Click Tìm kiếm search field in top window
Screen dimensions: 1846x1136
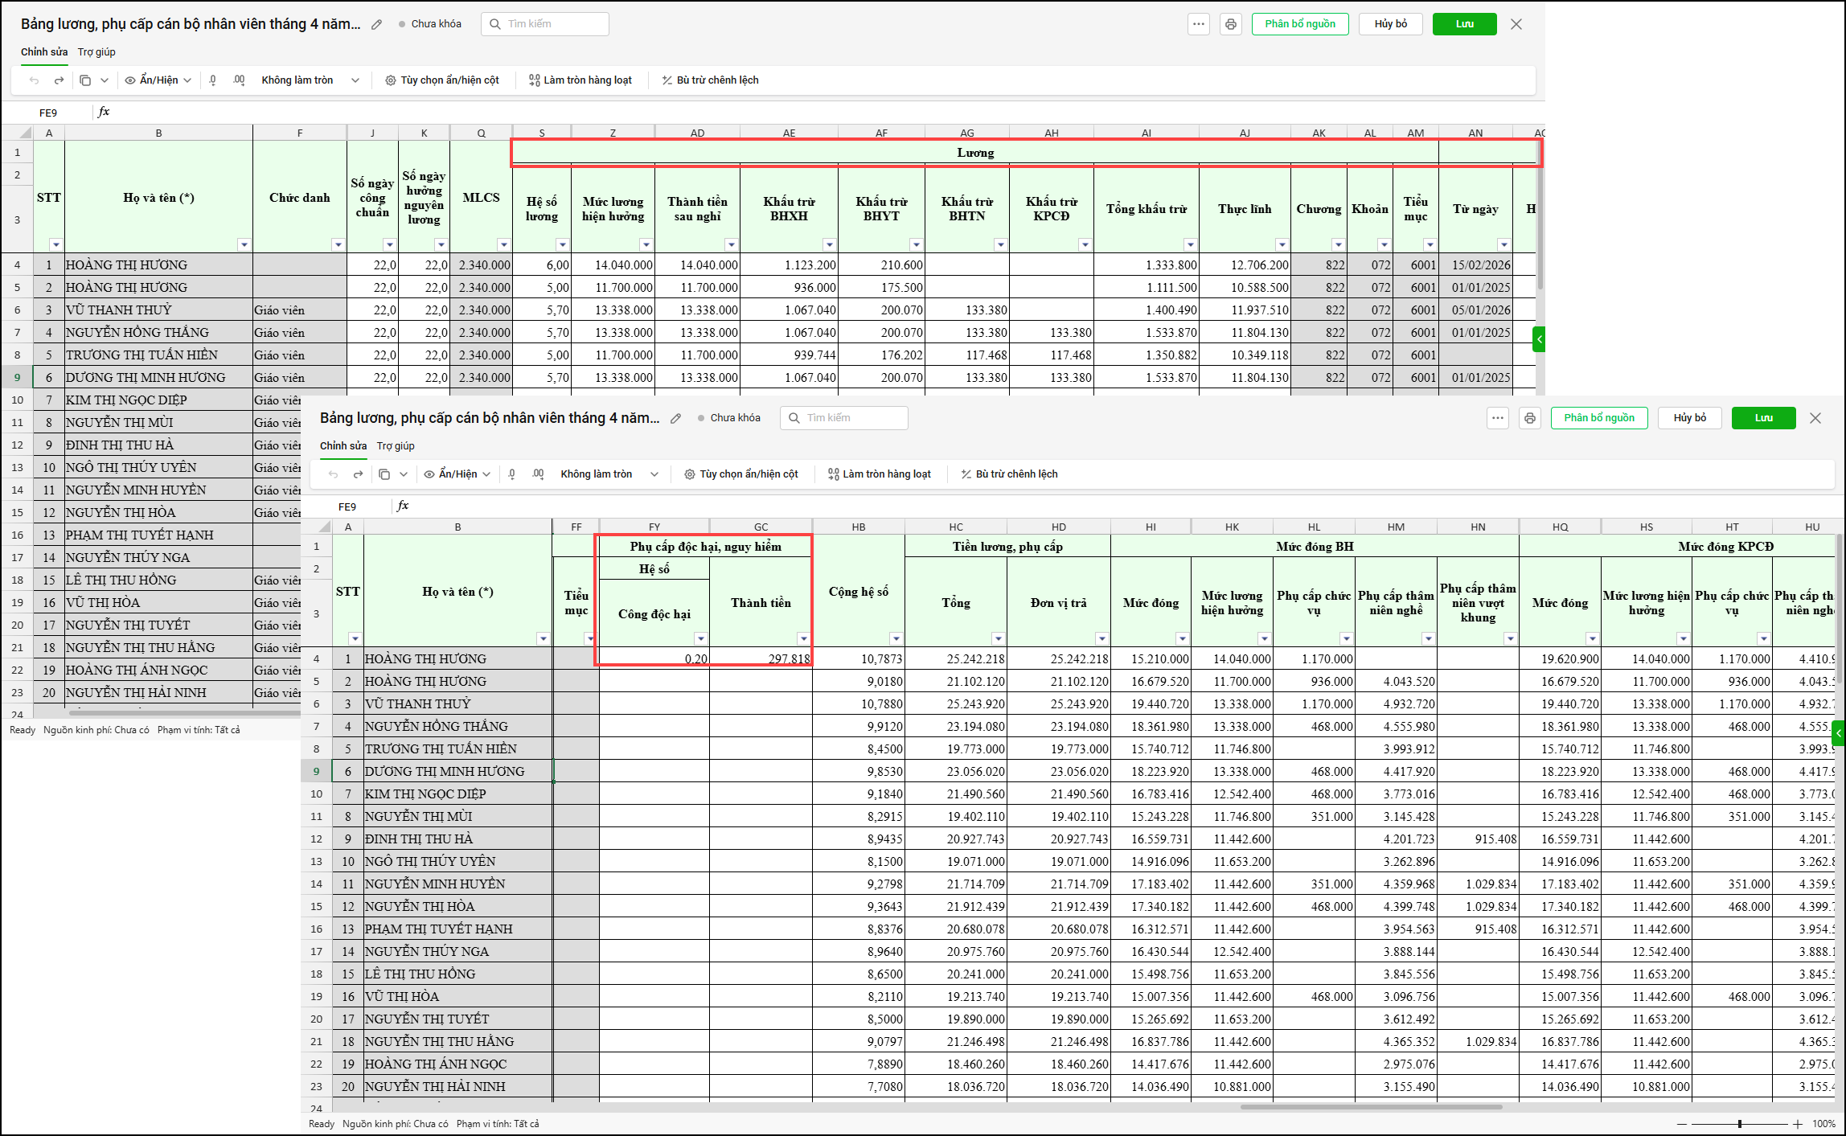pos(545,24)
